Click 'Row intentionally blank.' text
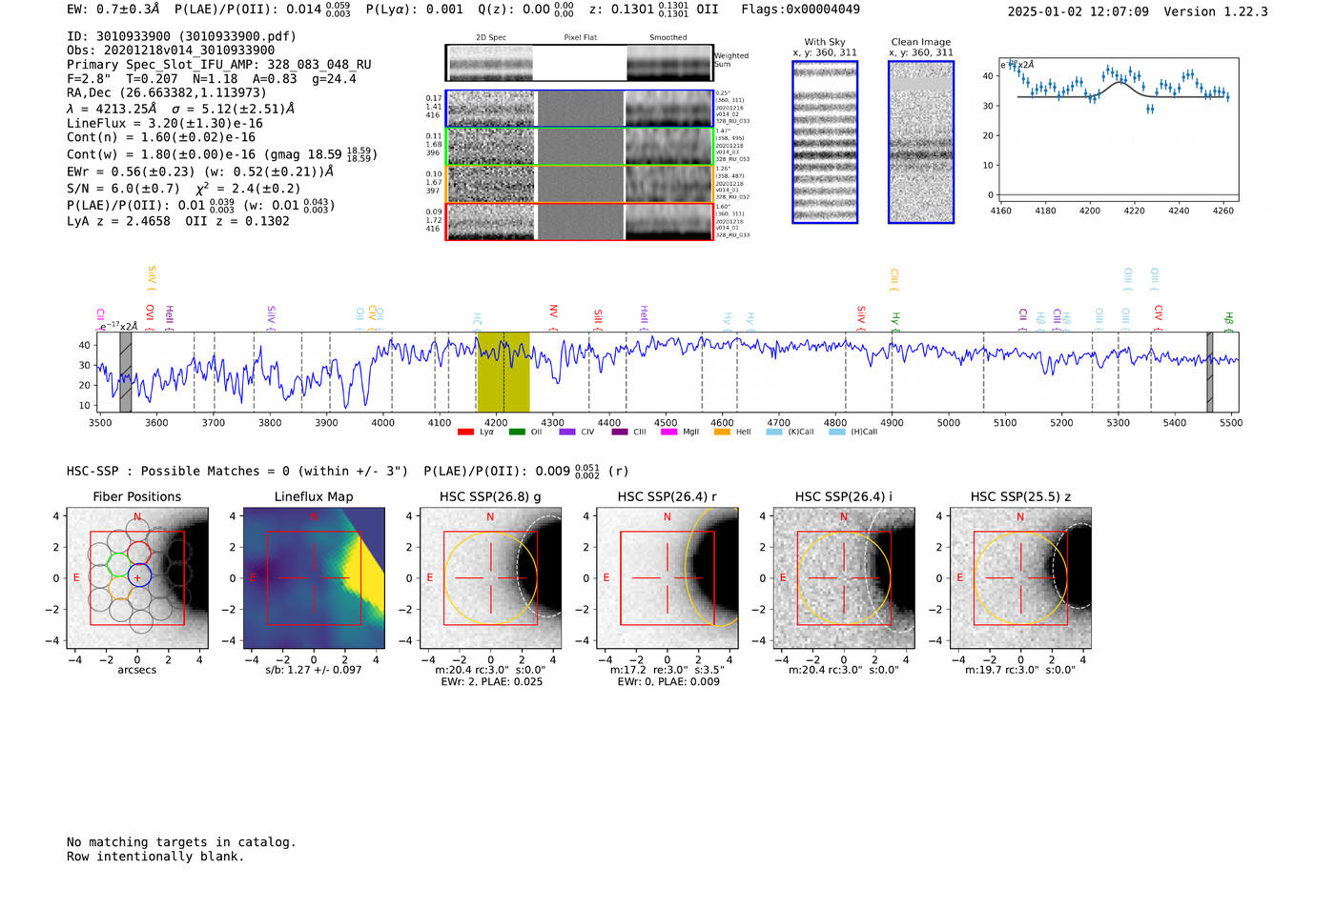 point(155,857)
